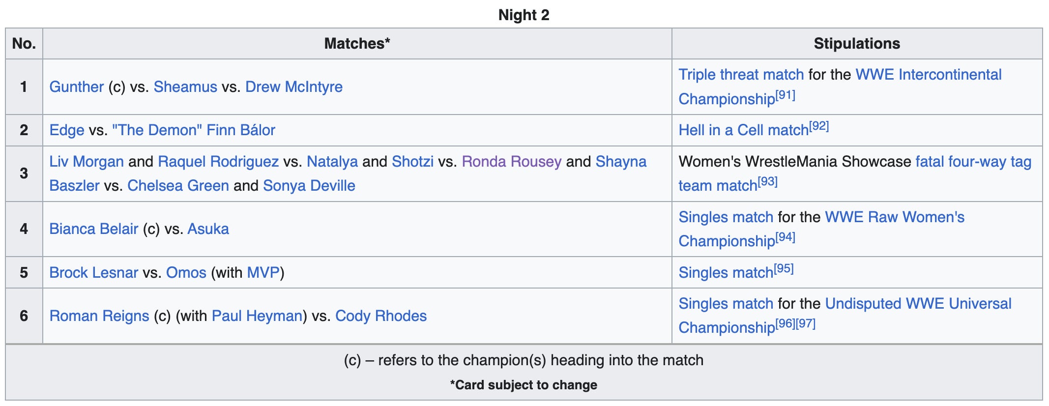Follow the Asuka link

208,229
